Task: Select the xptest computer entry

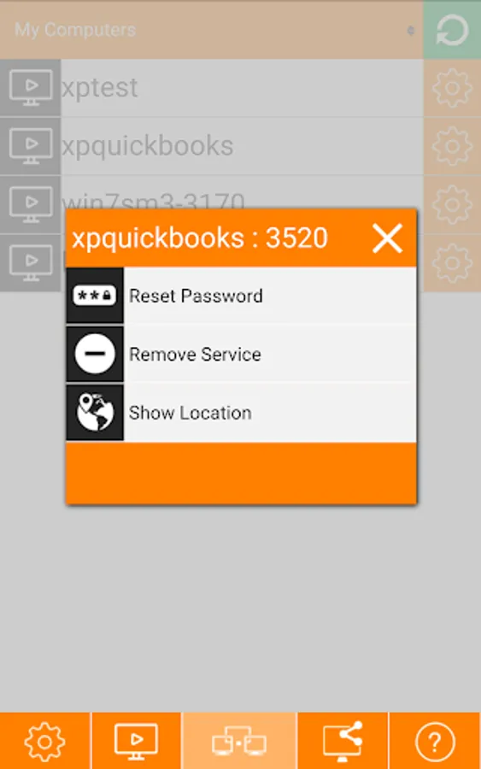Action: (x=242, y=88)
